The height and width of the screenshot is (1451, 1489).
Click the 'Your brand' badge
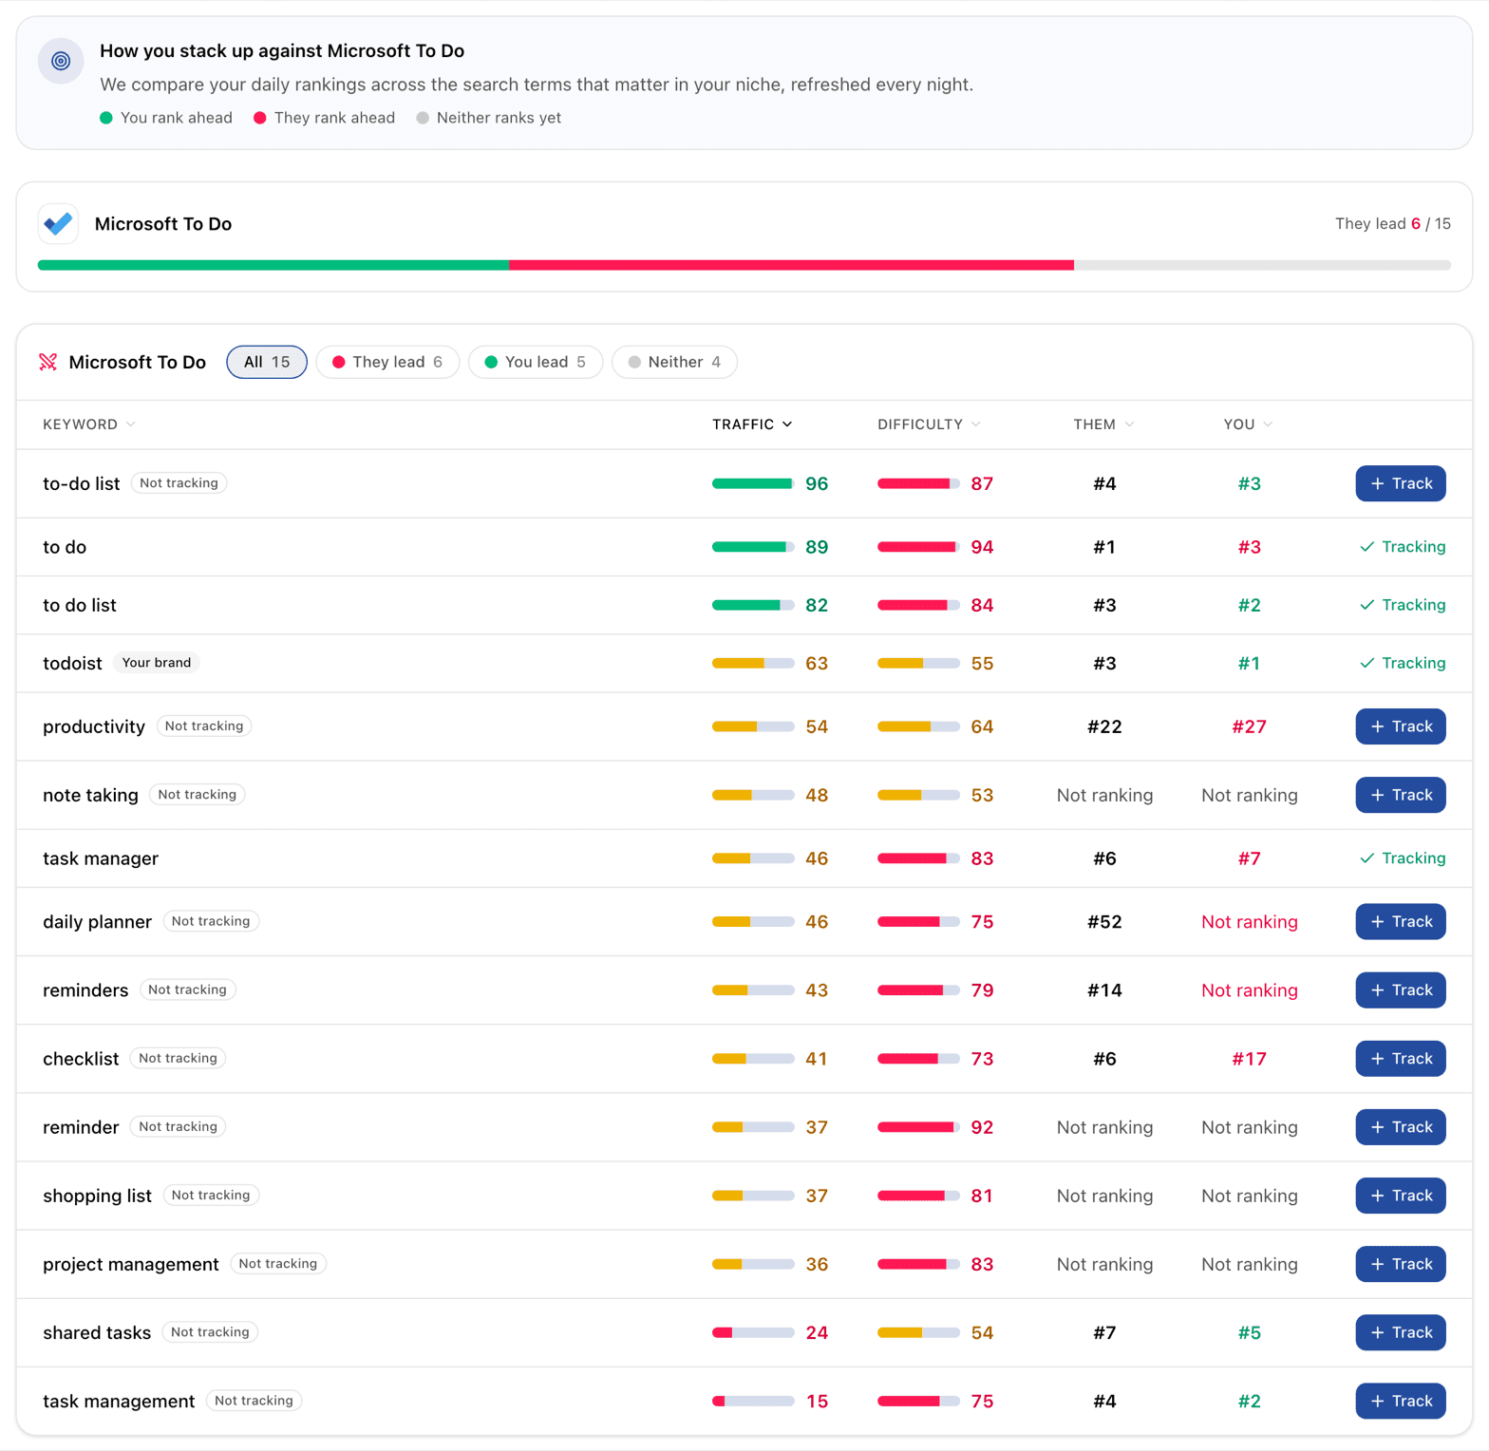157,663
